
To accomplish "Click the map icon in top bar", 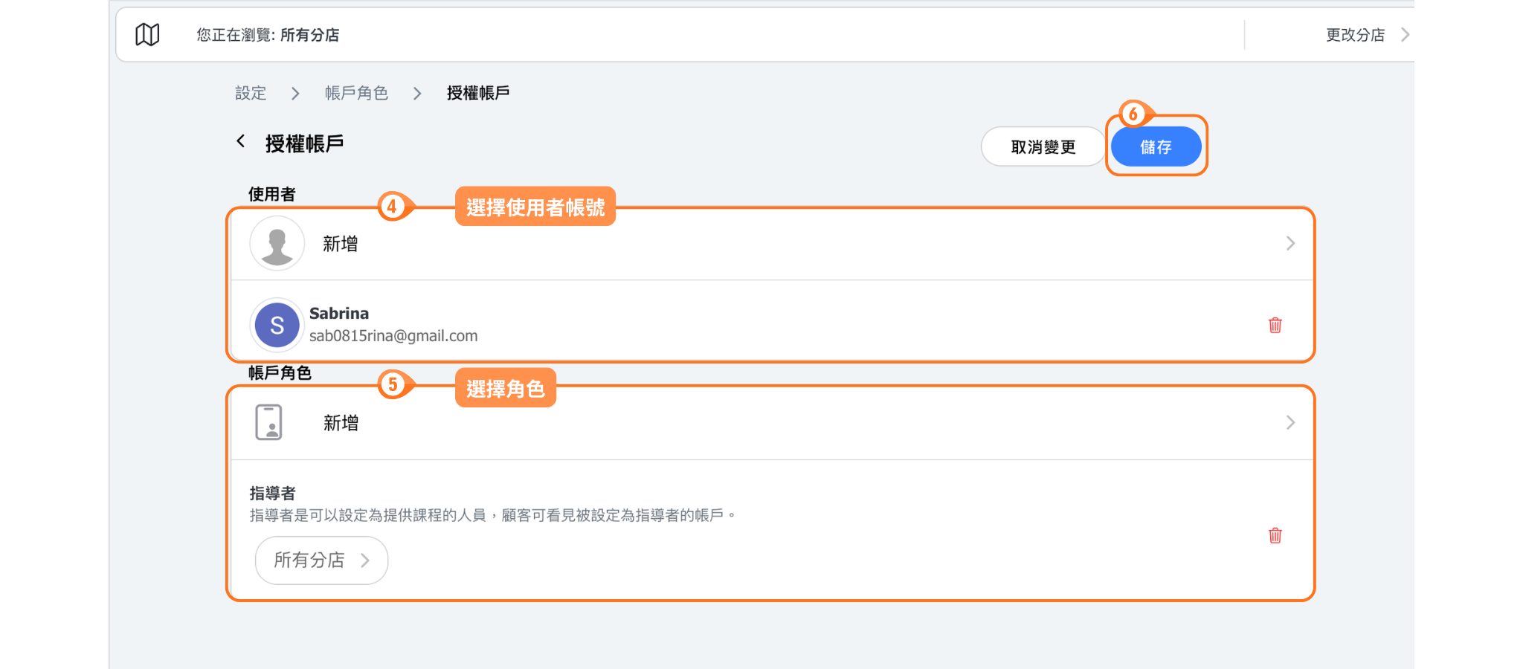I will coord(147,34).
